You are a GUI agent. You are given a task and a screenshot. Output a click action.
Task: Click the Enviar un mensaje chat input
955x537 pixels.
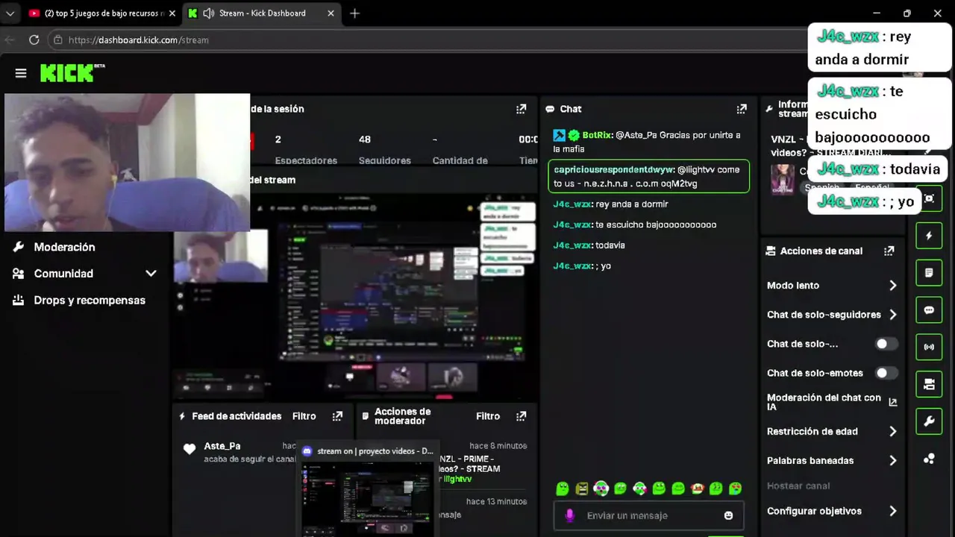click(648, 515)
